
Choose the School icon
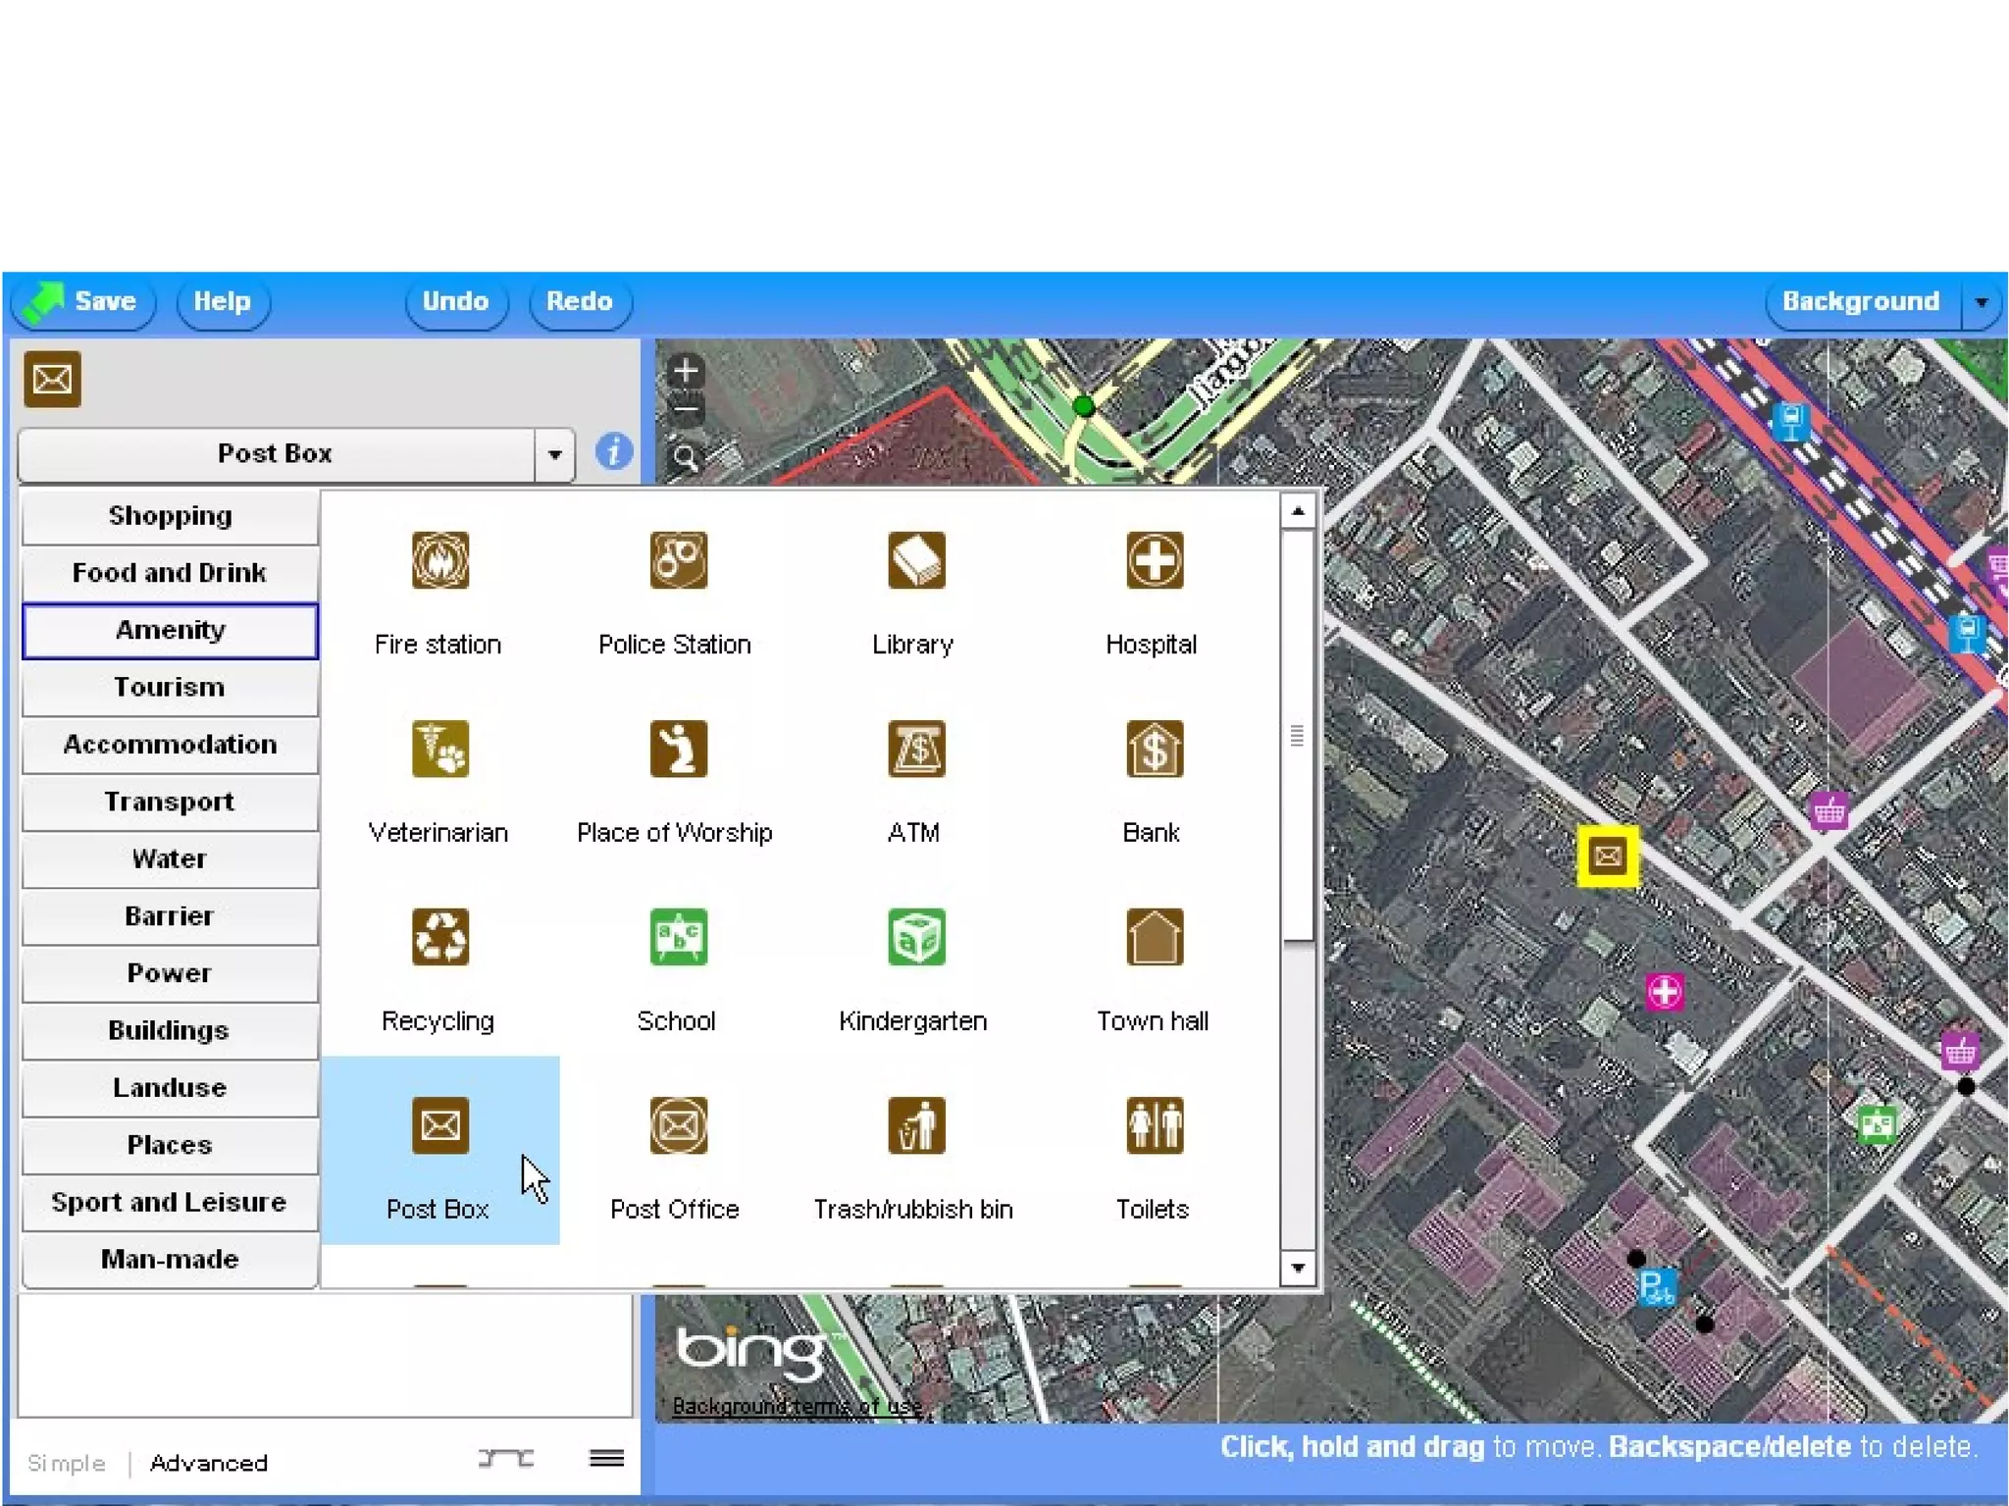(678, 937)
